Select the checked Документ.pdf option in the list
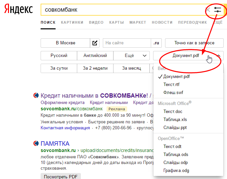 188,77
